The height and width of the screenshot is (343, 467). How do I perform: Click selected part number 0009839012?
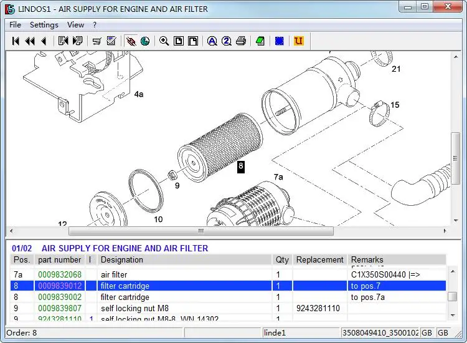60,286
